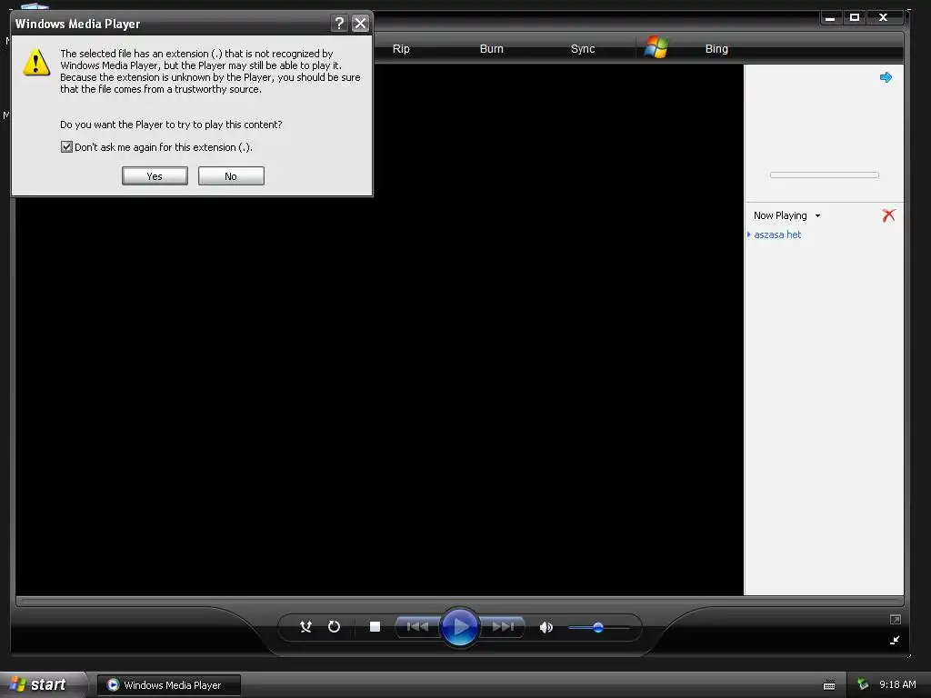Click No in the media player dialog

231,175
